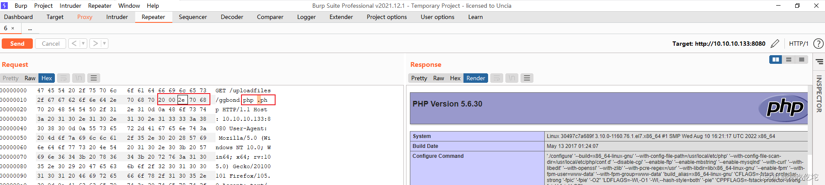Open the Intruder menu in menu bar
The image size is (825, 185).
point(70,6)
